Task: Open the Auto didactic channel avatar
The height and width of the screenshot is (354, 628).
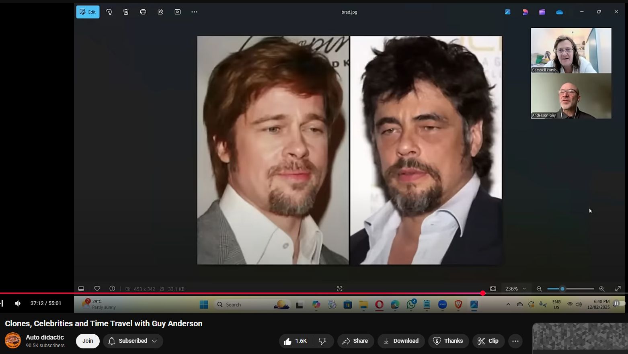Action: pos(13,341)
